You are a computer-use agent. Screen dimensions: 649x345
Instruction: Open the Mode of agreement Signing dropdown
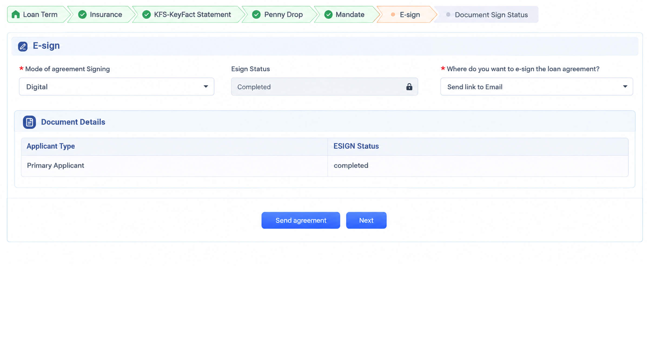coord(117,87)
